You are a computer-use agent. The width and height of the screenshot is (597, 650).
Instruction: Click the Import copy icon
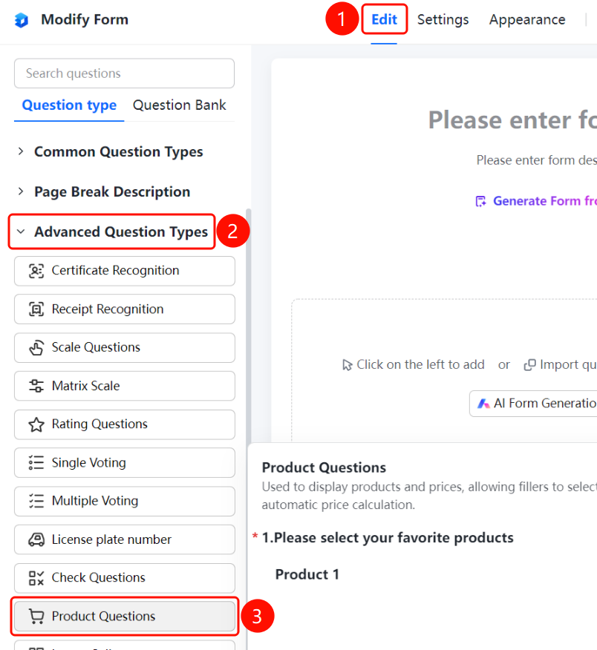[x=529, y=365]
